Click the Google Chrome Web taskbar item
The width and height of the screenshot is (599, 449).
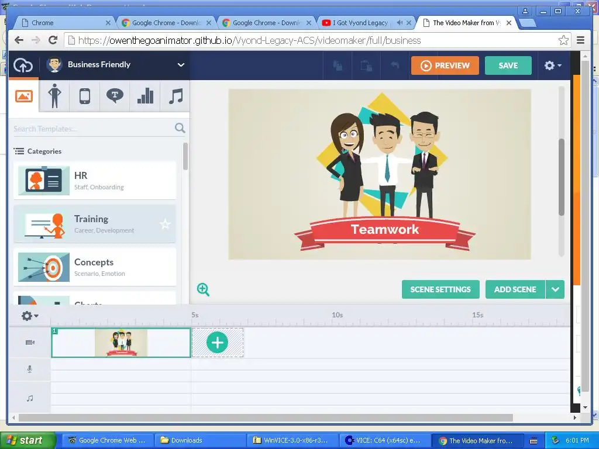(x=108, y=440)
